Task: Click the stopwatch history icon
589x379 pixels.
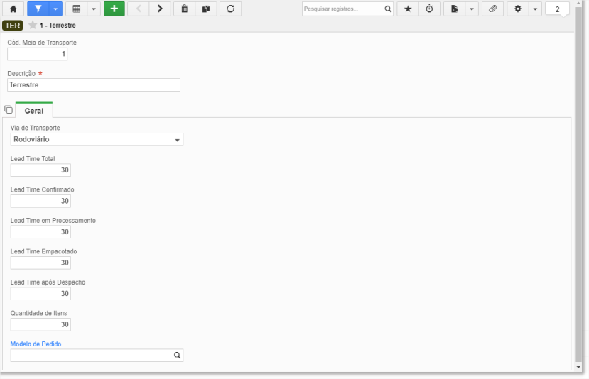Action: coord(429,9)
